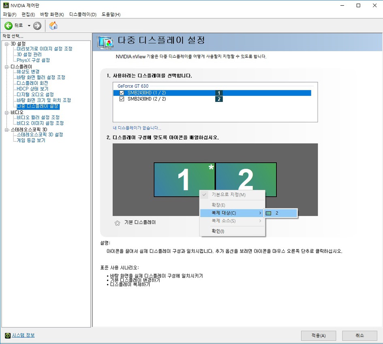Choose 확장(E) in context menu
The height and width of the screenshot is (344, 383).
pyautogui.click(x=232, y=205)
